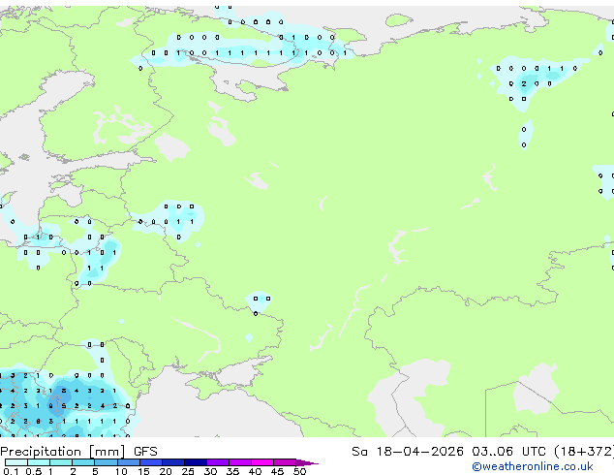Click the '25' legend scale label
Image resolution: width=614 pixels, height=475 pixels.
click(x=188, y=471)
